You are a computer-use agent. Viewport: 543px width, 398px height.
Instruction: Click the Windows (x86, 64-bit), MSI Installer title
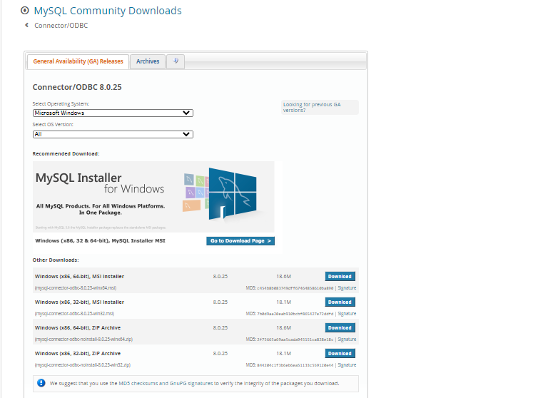click(x=79, y=277)
